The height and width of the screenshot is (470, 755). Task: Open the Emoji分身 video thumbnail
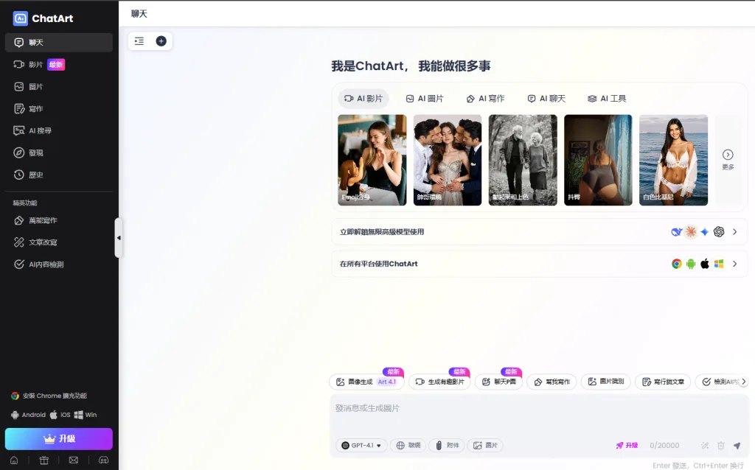click(372, 160)
